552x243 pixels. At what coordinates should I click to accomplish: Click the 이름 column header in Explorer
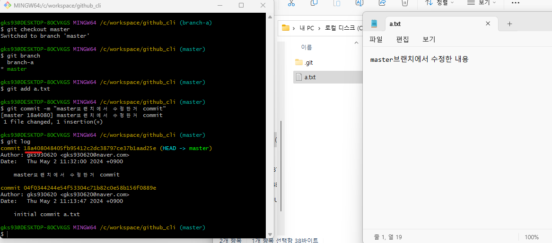coord(307,47)
